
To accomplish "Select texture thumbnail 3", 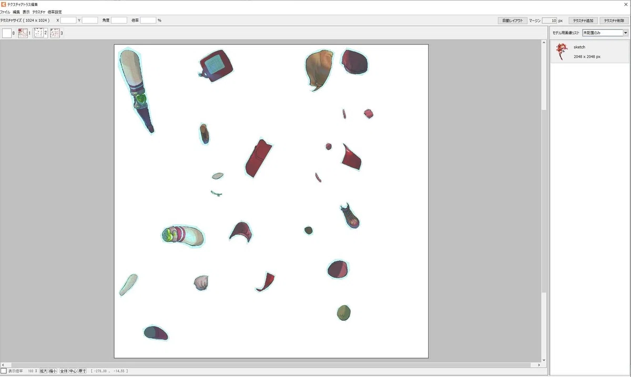I will pyautogui.click(x=55, y=33).
